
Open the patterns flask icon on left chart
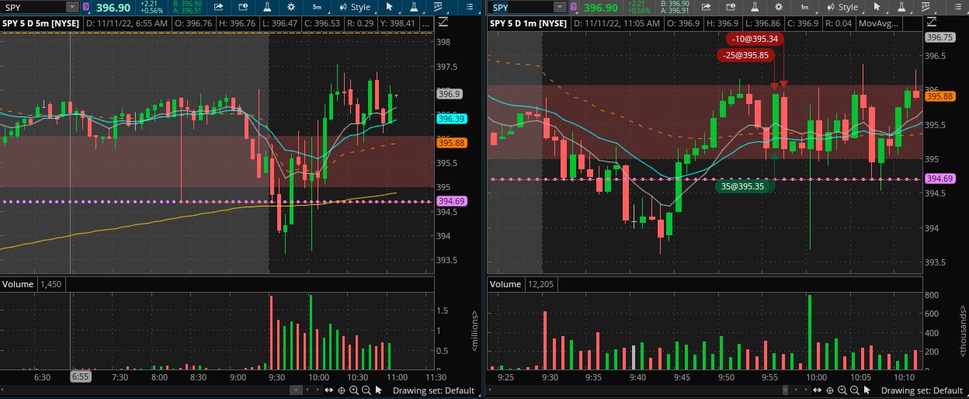415,7
